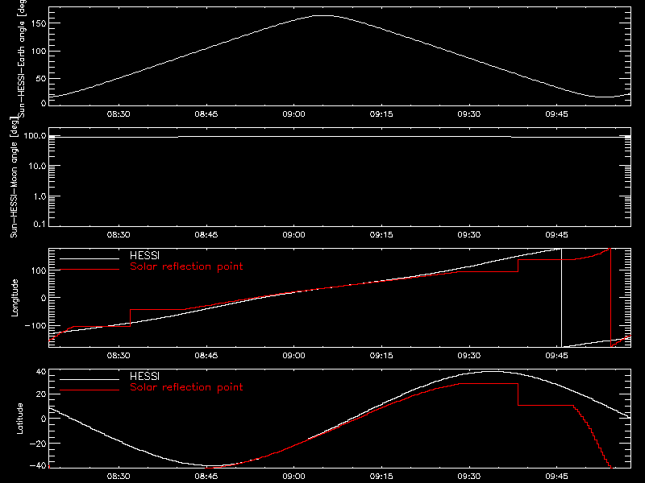Choose 08:45 under the Longitude plot

(206, 355)
